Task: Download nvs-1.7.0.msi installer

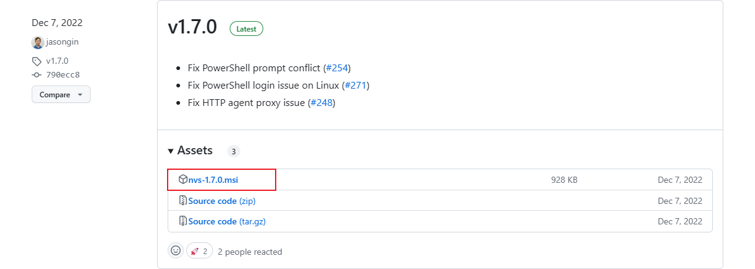Action: click(213, 180)
